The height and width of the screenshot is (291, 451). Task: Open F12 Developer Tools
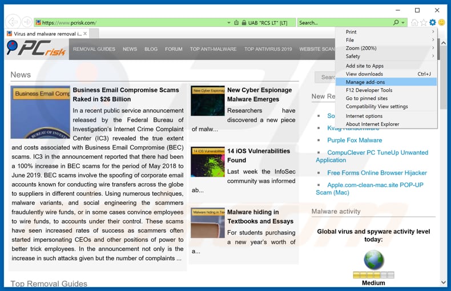[x=386, y=90]
